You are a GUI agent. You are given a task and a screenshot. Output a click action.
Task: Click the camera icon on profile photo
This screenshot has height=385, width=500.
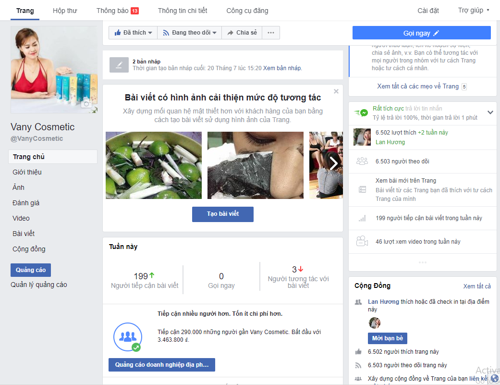click(x=86, y=104)
